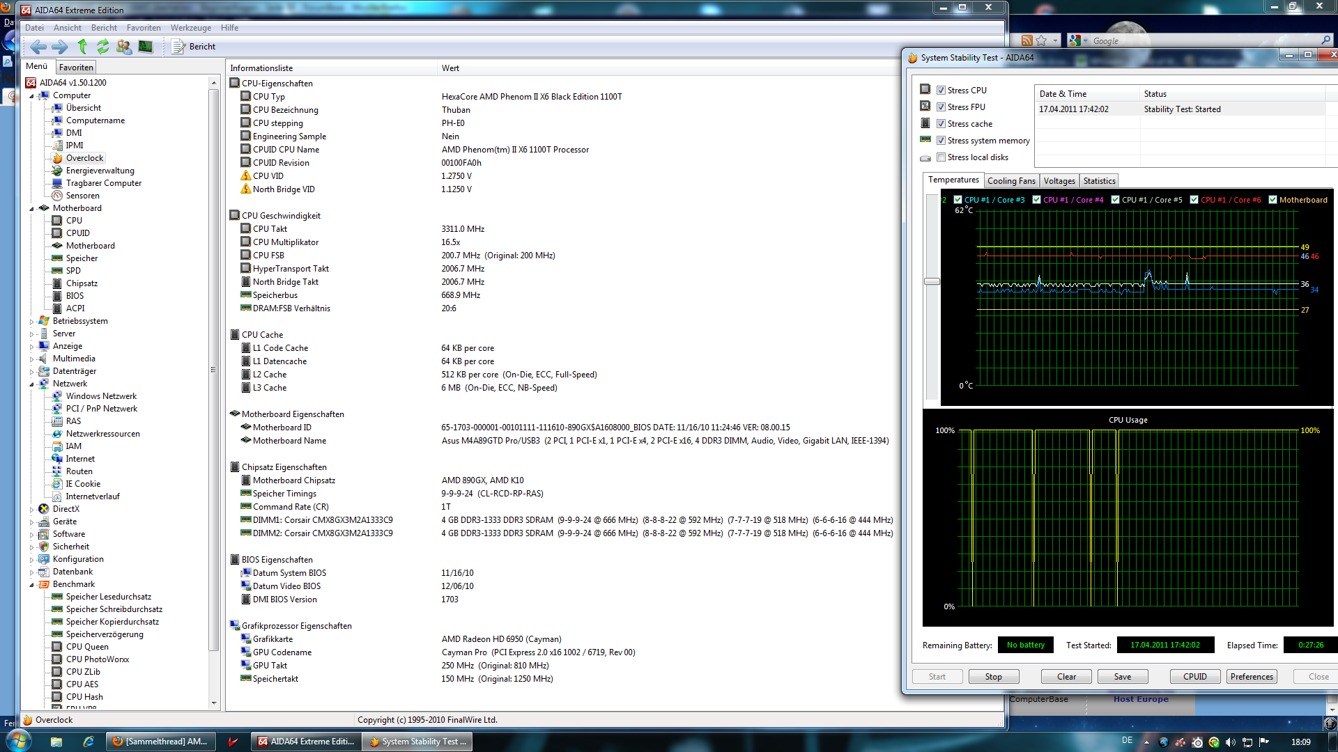The image size is (1338, 752).
Task: Expand the DirectX tree node
Action: [32, 510]
